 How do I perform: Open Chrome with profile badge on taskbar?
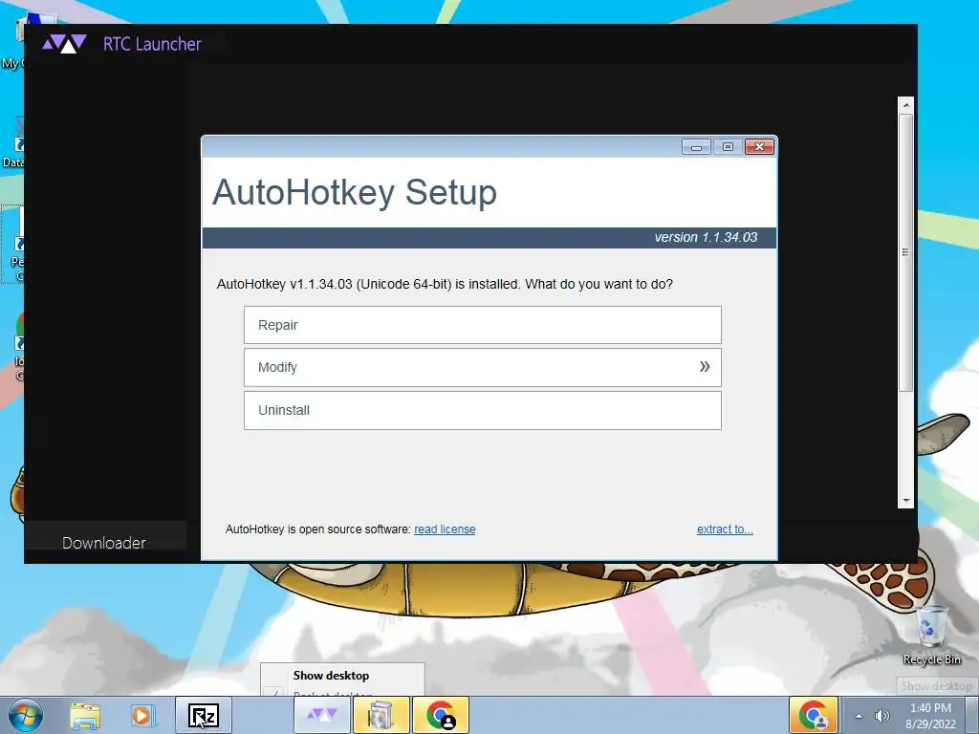440,715
